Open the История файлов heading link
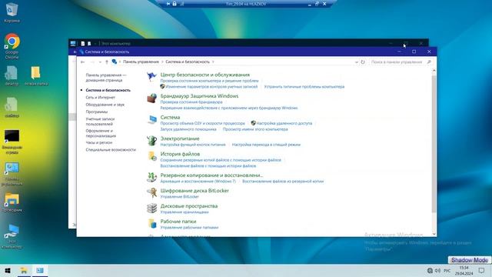The image size is (492, 277). click(x=180, y=154)
